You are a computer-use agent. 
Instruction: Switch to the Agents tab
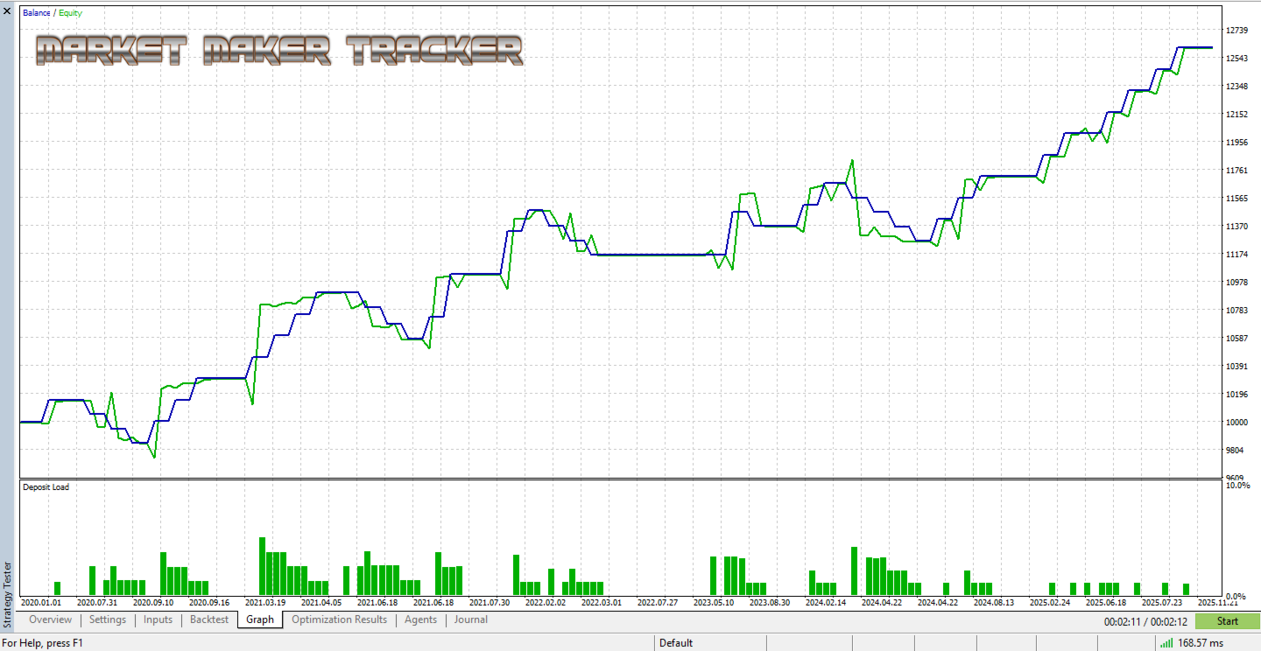tap(420, 619)
